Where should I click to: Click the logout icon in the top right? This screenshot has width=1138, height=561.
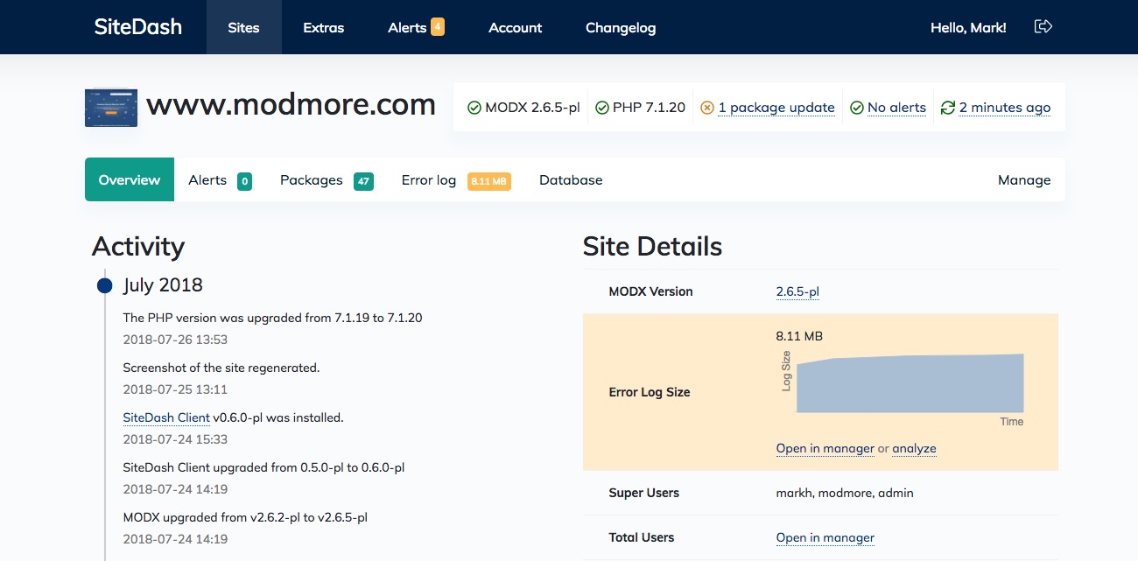(1043, 26)
